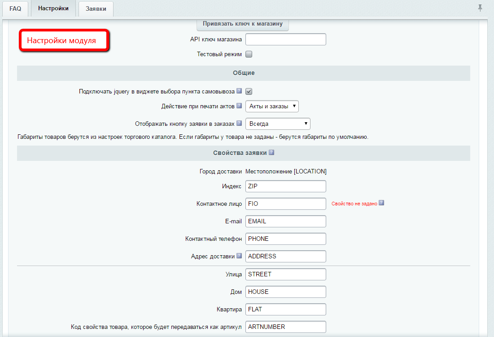Click the pin icon at top right
The width and height of the screenshot is (494, 337).
(x=480, y=8)
